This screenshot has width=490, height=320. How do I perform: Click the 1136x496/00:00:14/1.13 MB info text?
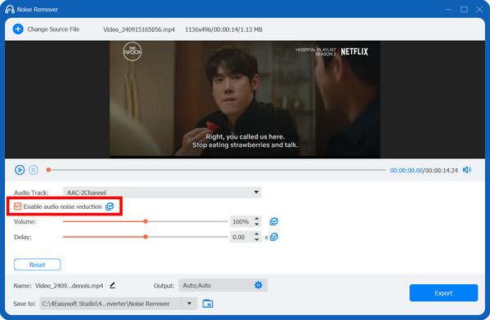(224, 29)
